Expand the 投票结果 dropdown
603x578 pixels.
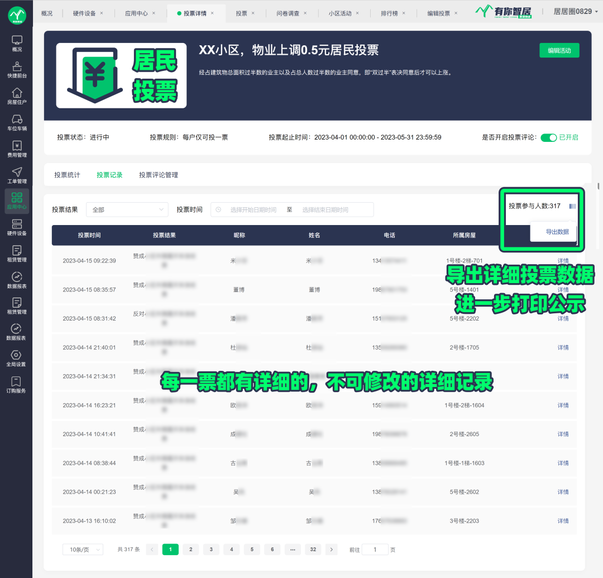(x=128, y=210)
